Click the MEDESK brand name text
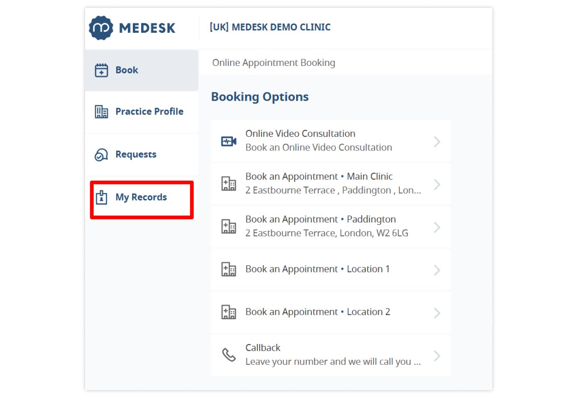Image resolution: width=577 pixels, height=398 pixels. pos(147,28)
